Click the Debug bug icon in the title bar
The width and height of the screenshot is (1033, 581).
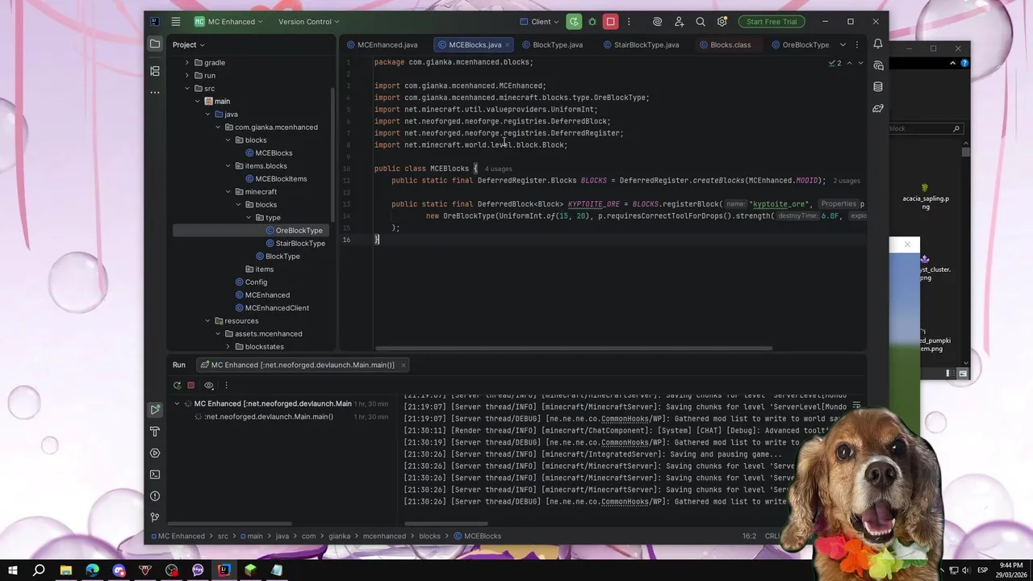click(x=592, y=22)
